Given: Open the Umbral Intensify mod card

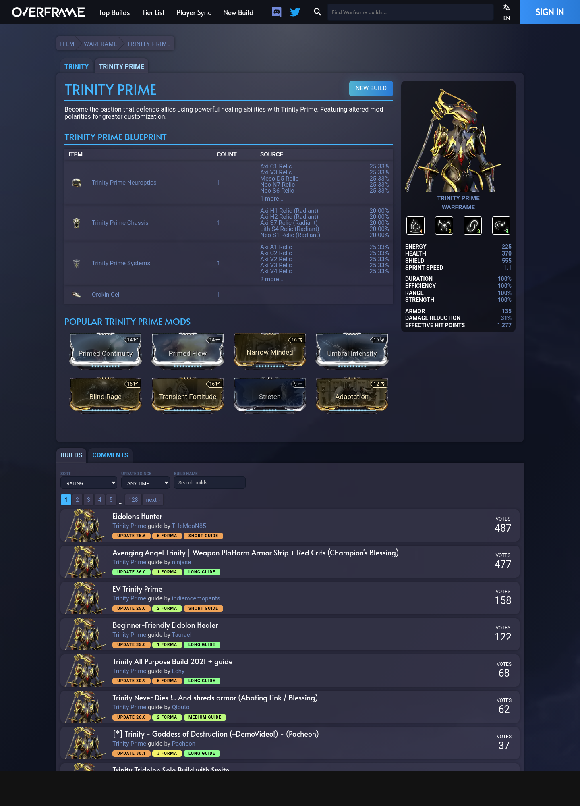Looking at the screenshot, I should tap(352, 351).
